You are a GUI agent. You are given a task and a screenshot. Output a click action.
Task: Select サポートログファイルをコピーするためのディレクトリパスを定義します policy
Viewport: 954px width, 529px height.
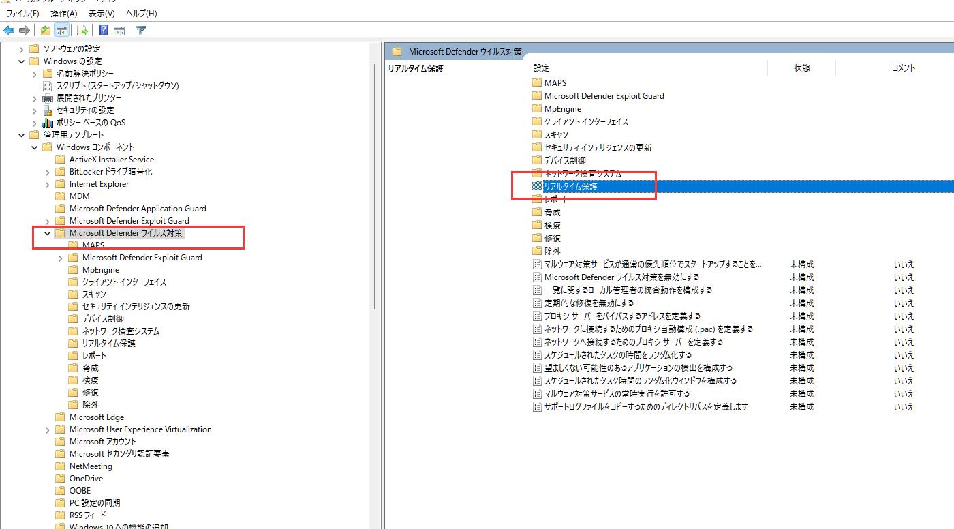click(646, 407)
